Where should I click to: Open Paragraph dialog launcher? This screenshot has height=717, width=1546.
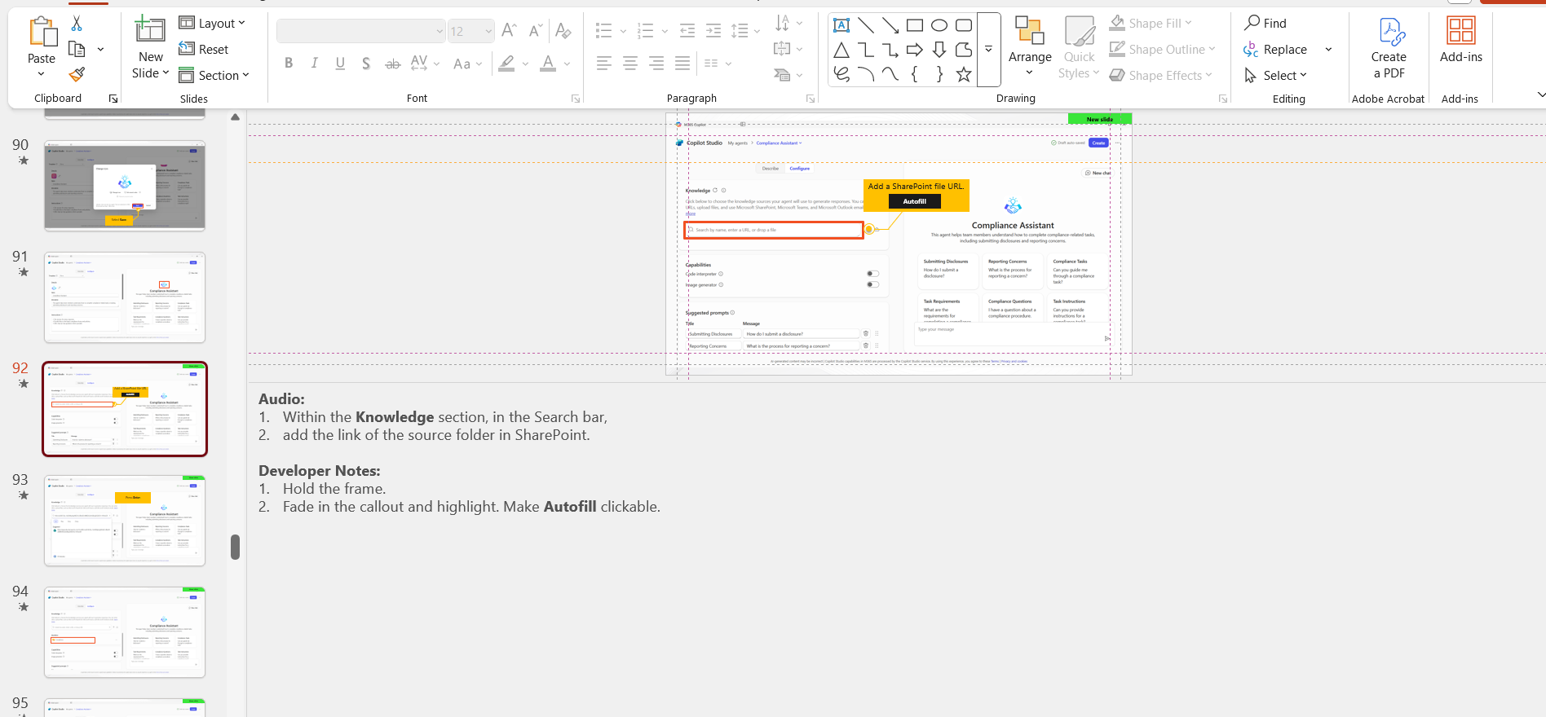[x=811, y=99]
